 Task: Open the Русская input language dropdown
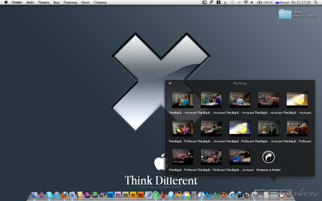[283, 3]
